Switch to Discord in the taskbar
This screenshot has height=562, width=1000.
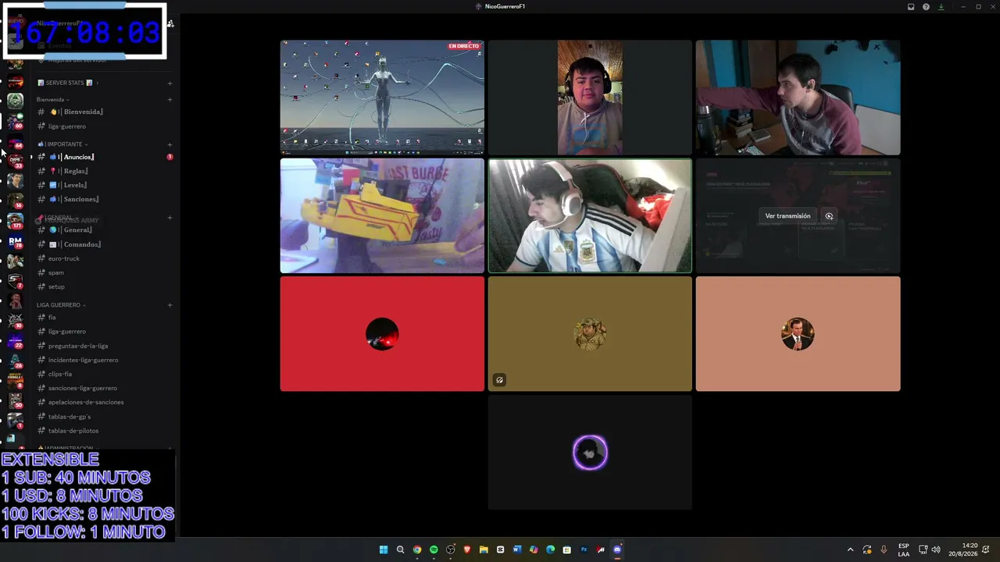tap(617, 550)
